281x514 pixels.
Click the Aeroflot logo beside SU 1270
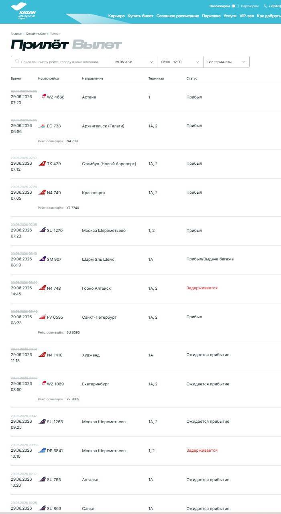click(42, 230)
